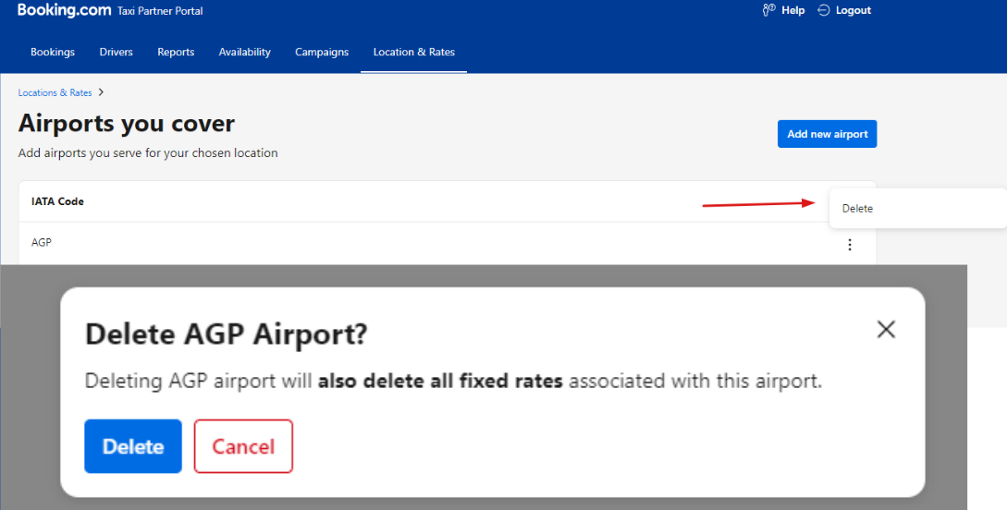Open the Campaigns tab
Viewport: 1007px width, 510px height.
322,52
